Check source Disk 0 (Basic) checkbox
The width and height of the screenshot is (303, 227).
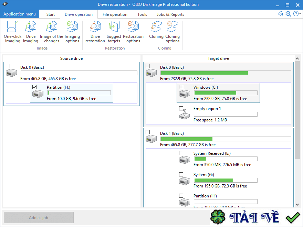8,66
